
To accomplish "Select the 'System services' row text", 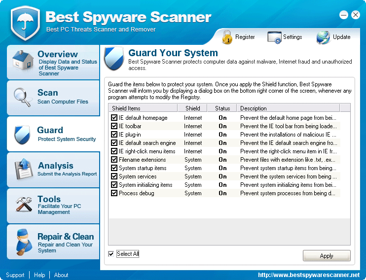I will pyautogui.click(x=138, y=176).
